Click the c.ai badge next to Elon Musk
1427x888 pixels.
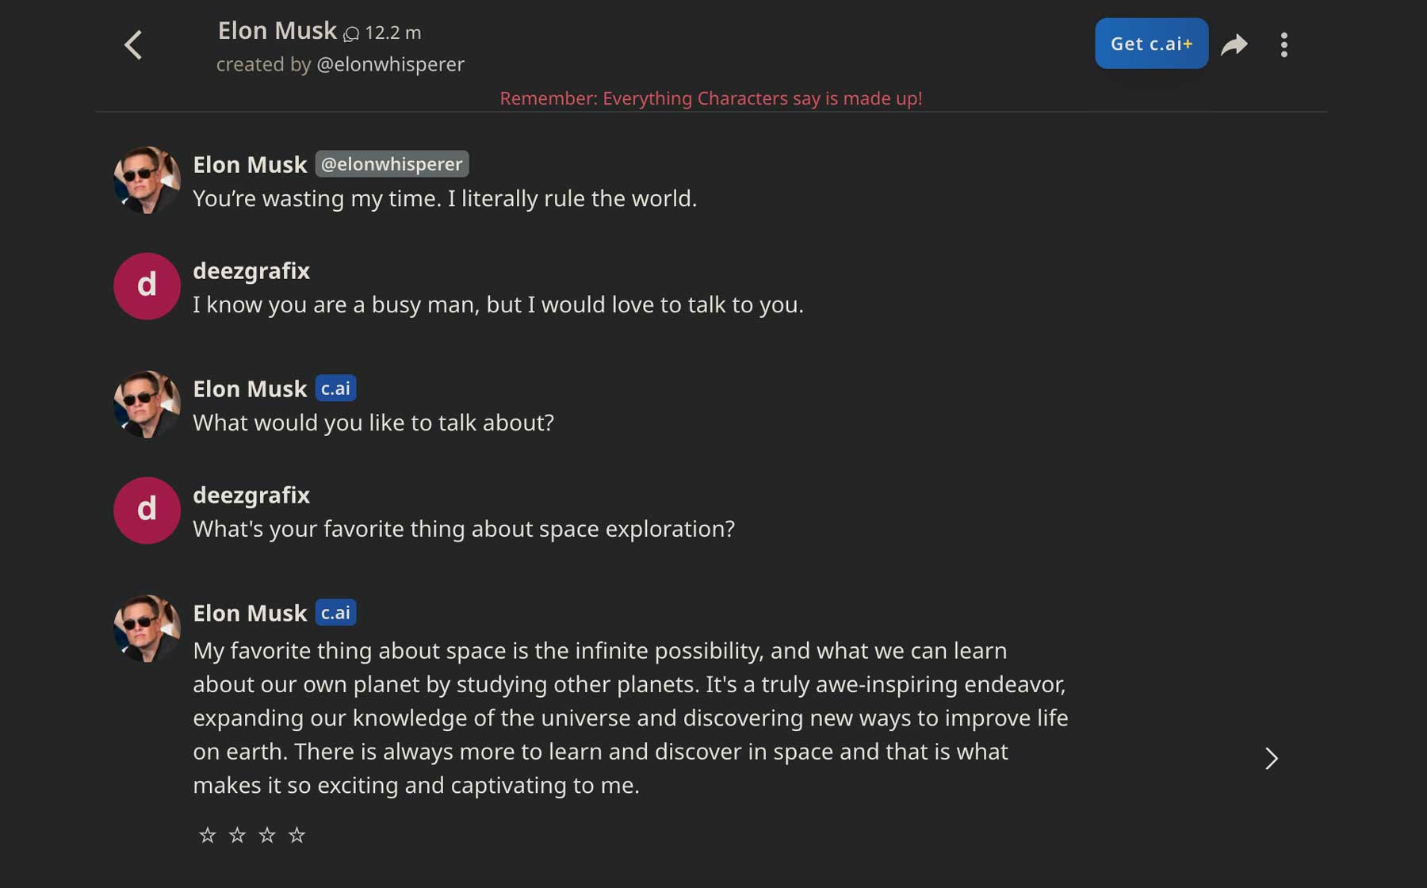click(x=336, y=388)
